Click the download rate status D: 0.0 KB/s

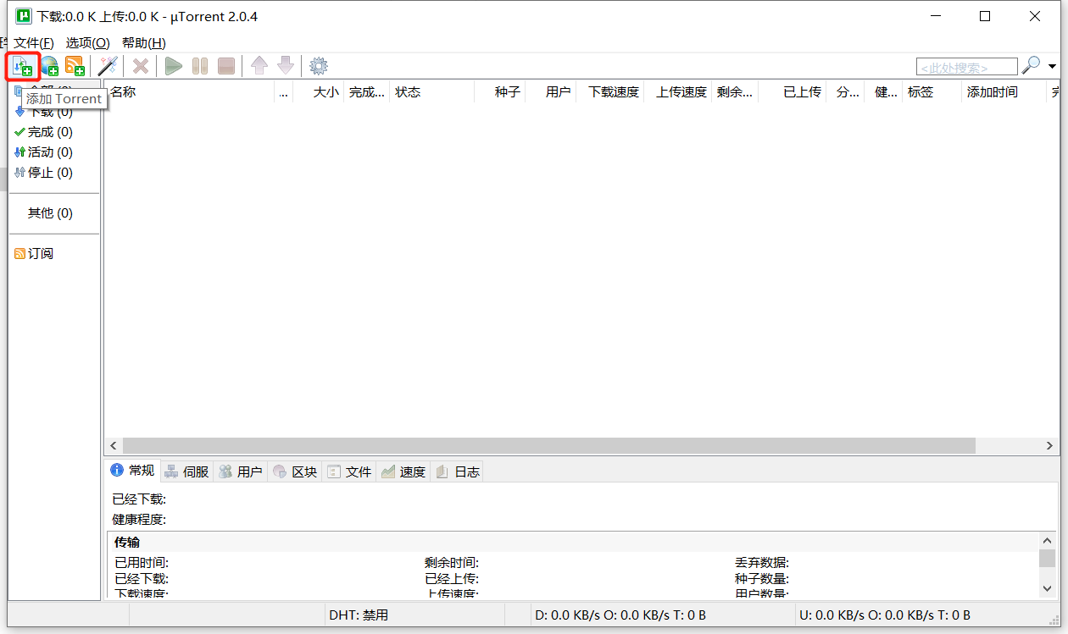[620, 615]
